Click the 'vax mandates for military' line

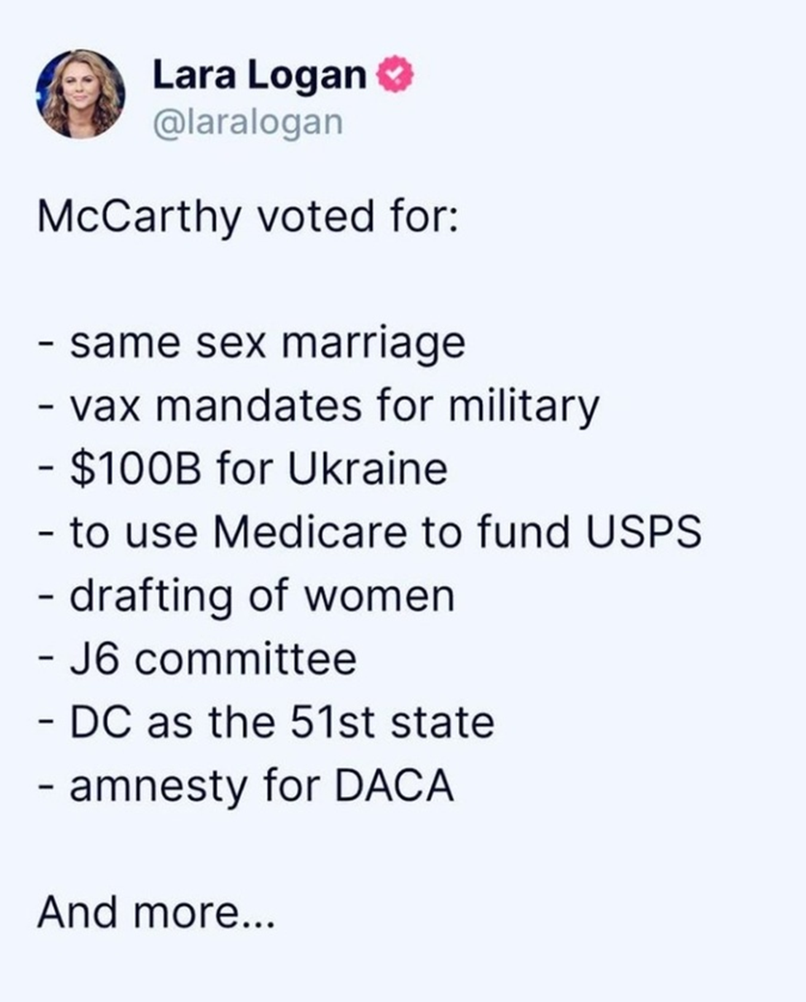317,405
